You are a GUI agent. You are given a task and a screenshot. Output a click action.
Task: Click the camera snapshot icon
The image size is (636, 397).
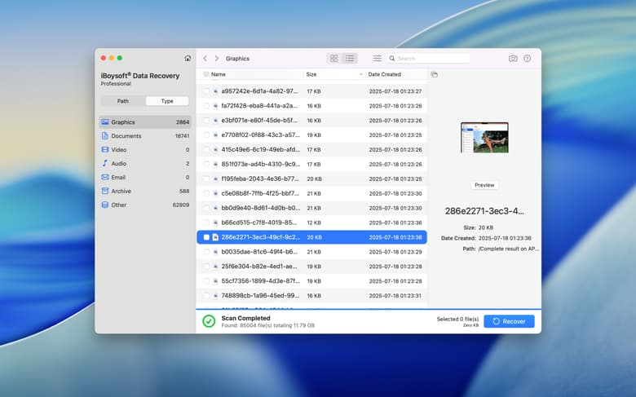tap(513, 59)
